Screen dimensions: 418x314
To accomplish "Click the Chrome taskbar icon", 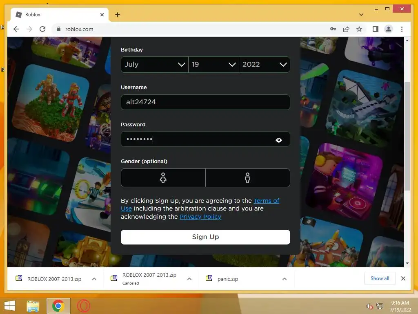I will tap(58, 306).
